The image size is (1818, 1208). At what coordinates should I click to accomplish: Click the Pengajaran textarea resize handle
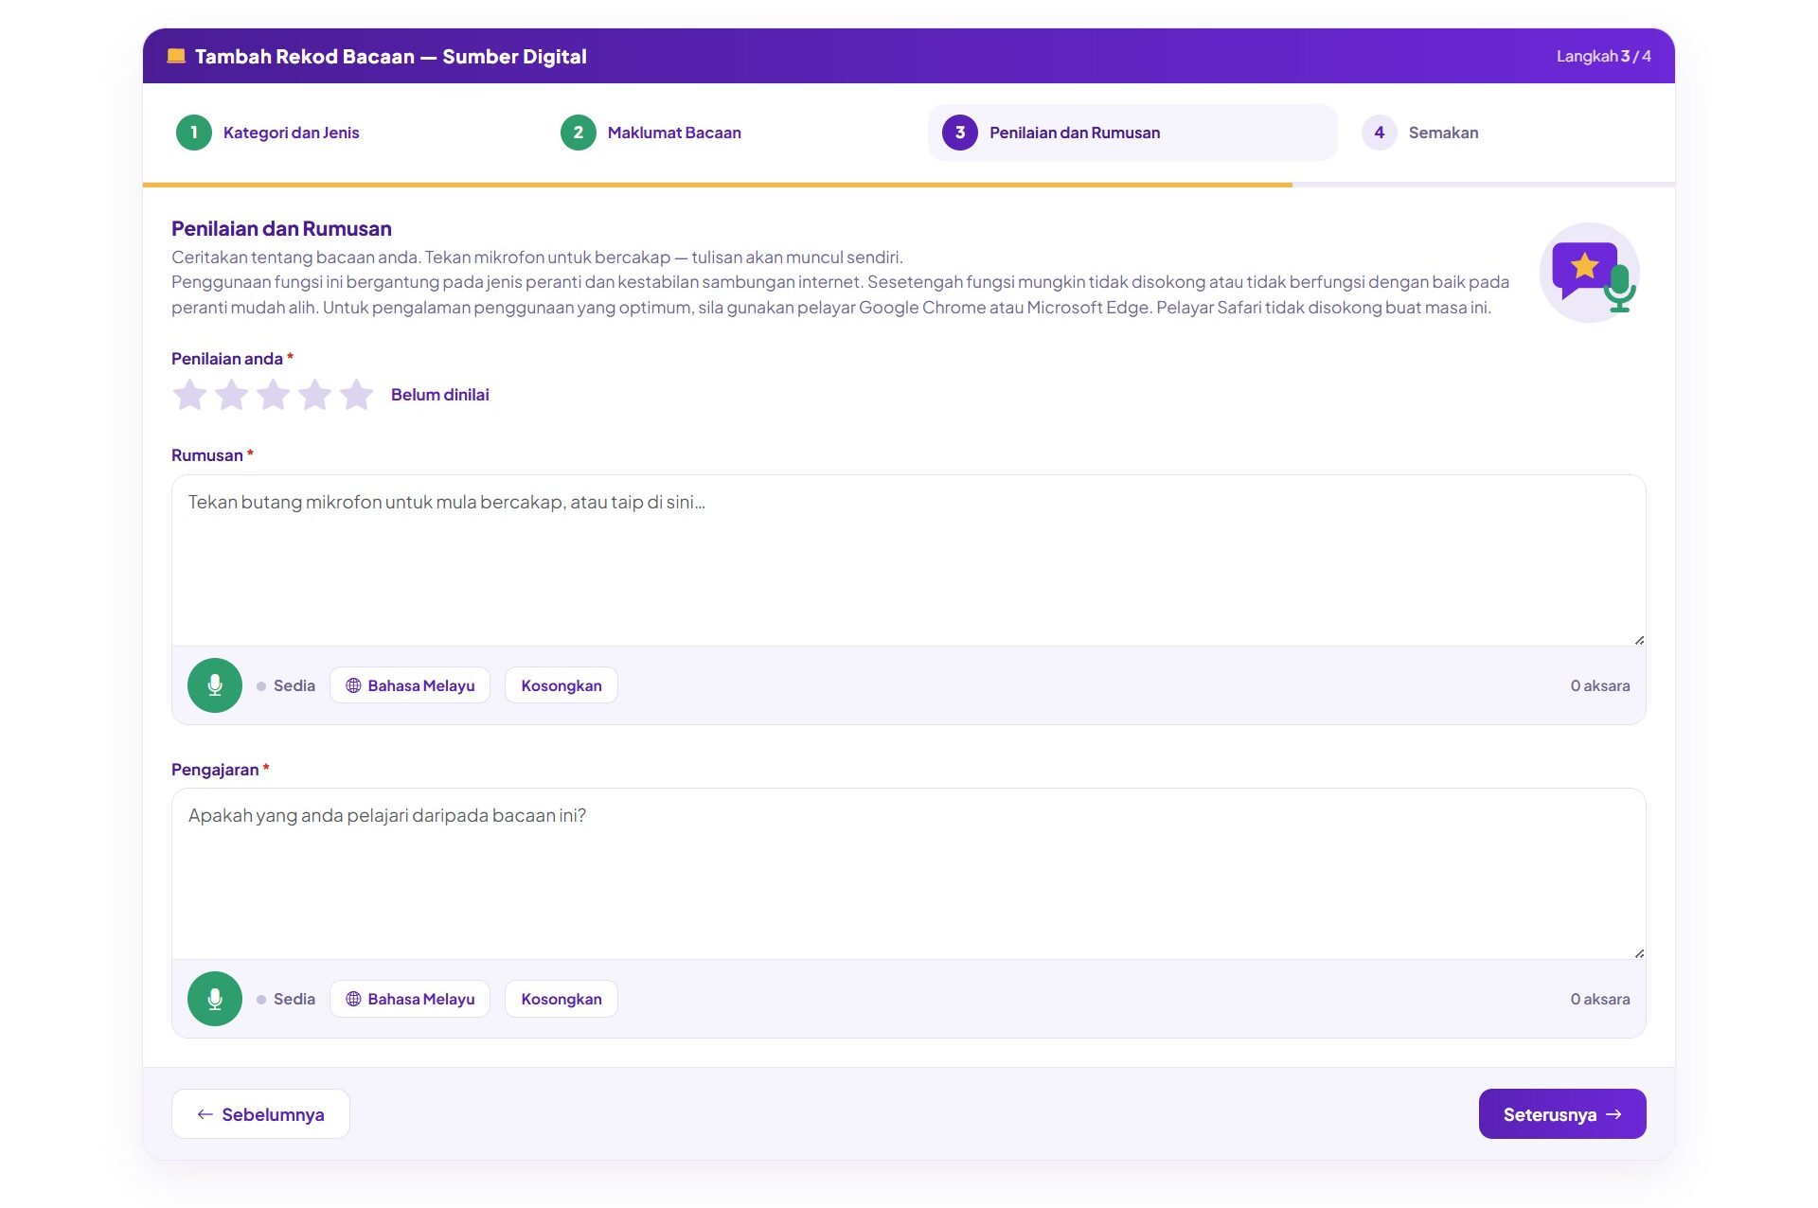[x=1639, y=953]
